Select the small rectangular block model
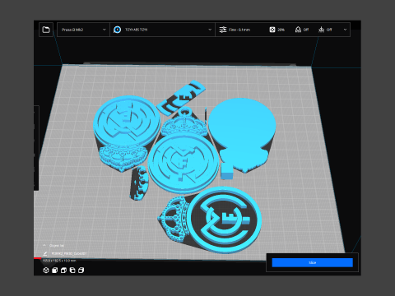Image resolution: width=395 pixels, height=296 pixels. point(227,172)
